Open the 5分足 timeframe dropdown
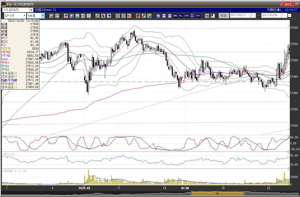Screen dimensions: 300x197 pyautogui.click(x=43, y=16)
